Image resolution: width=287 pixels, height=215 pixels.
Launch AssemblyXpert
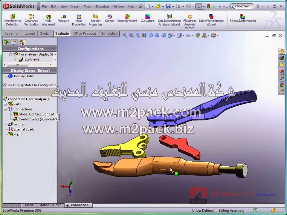(127, 19)
